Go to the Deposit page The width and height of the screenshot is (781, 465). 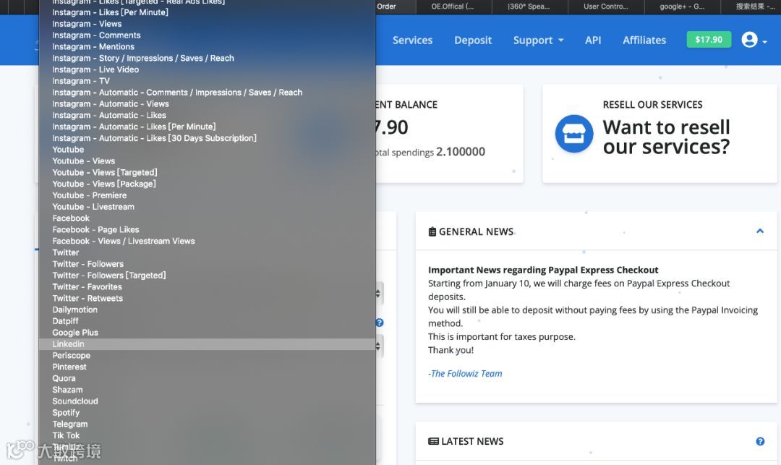pyautogui.click(x=473, y=40)
